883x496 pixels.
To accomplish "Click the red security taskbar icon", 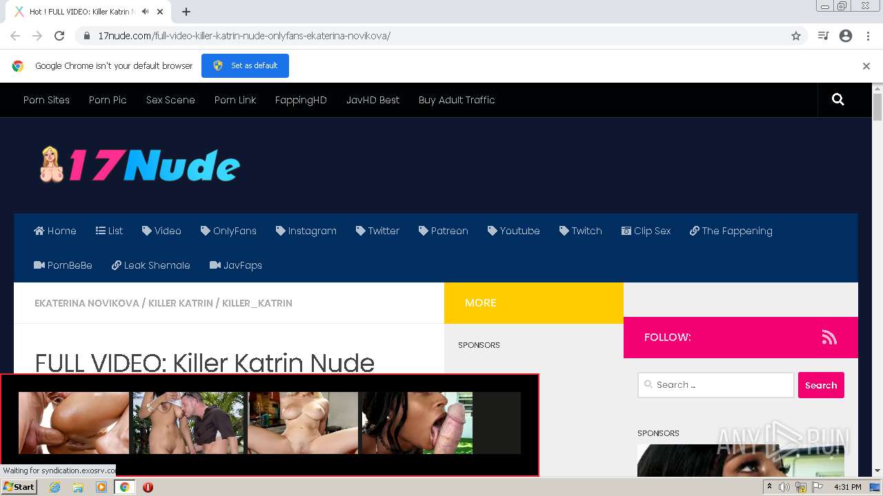I will (x=148, y=487).
